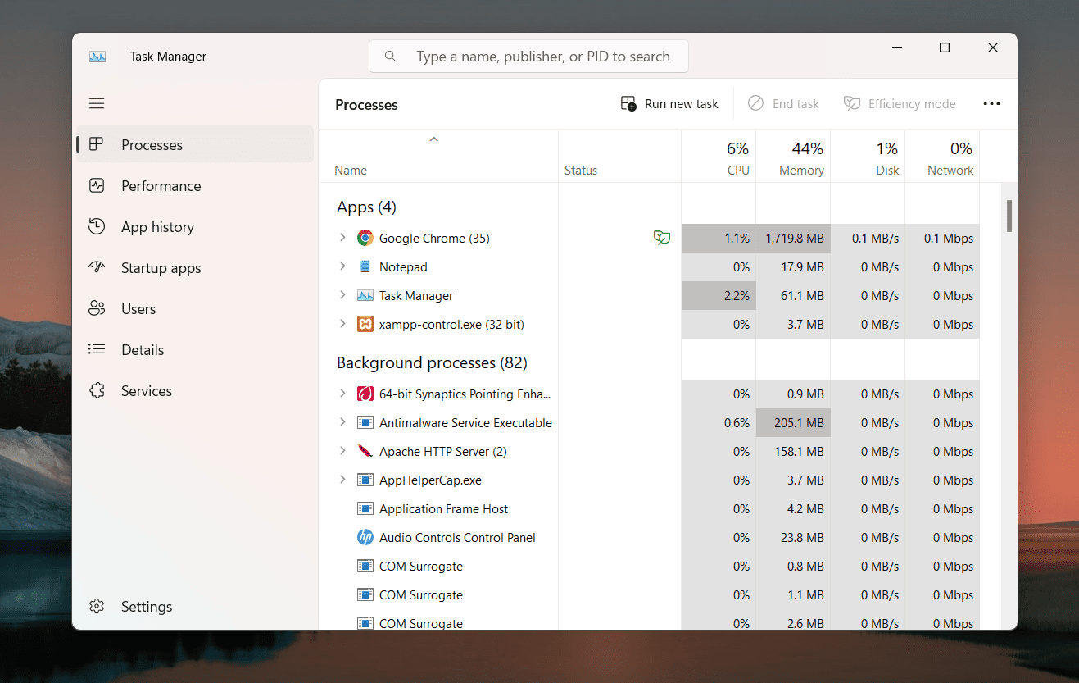Viewport: 1079px width, 683px height.
Task: Expand the Google Chrome process group
Action: (x=342, y=238)
